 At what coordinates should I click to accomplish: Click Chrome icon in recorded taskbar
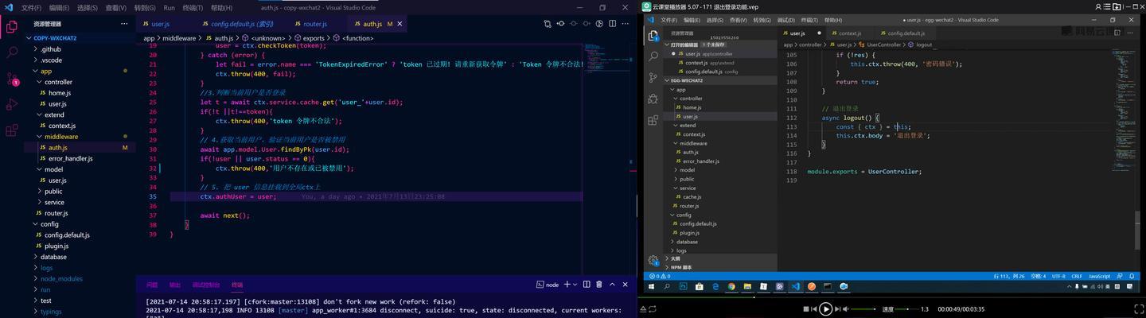pos(731,286)
